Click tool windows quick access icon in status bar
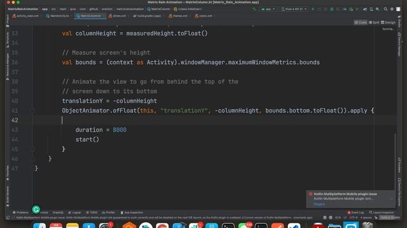Image resolution: width=407 pixels, height=228 pixels. tap(8, 218)
